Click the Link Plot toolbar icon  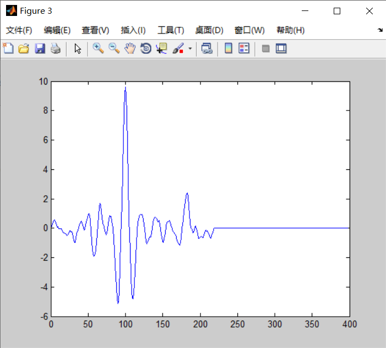(207, 48)
